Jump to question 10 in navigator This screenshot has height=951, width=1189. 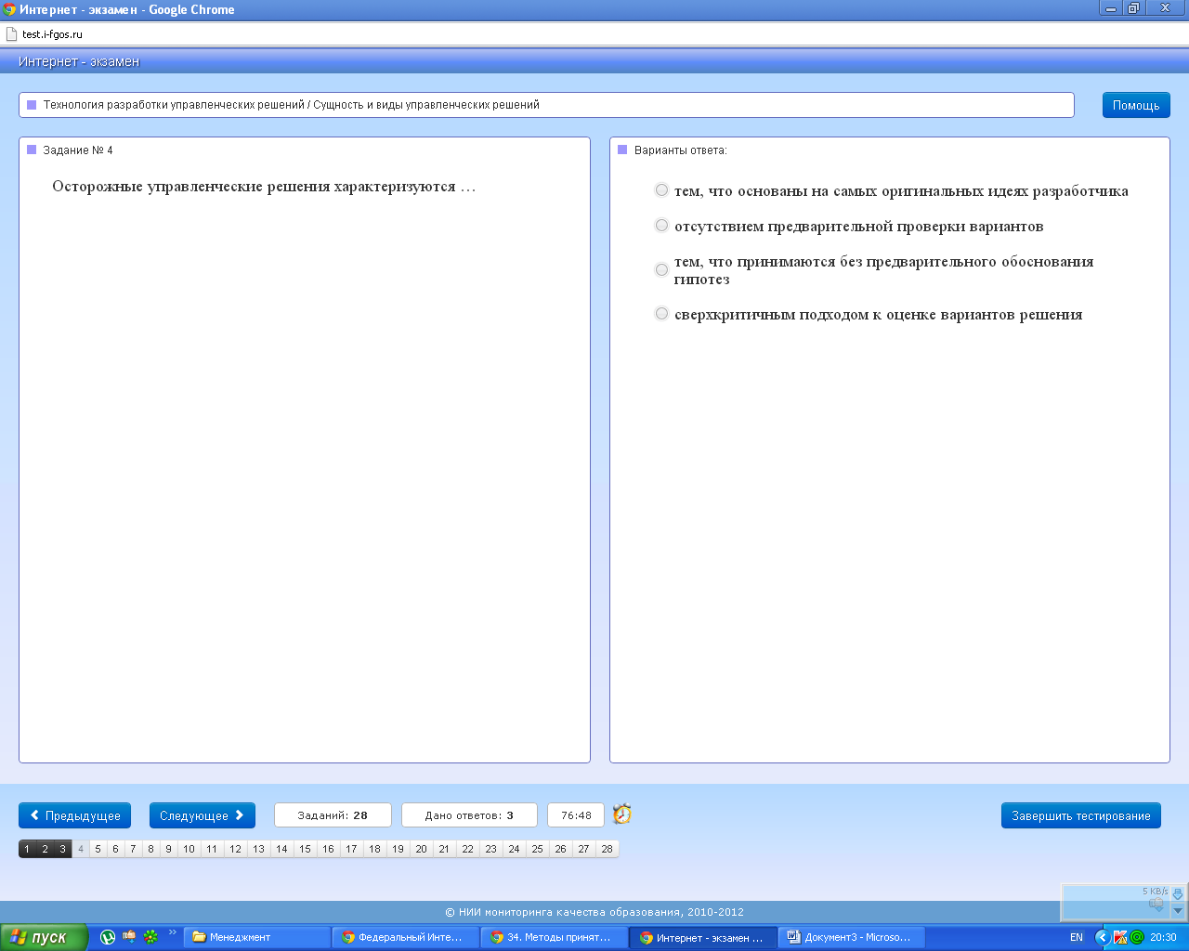(189, 849)
